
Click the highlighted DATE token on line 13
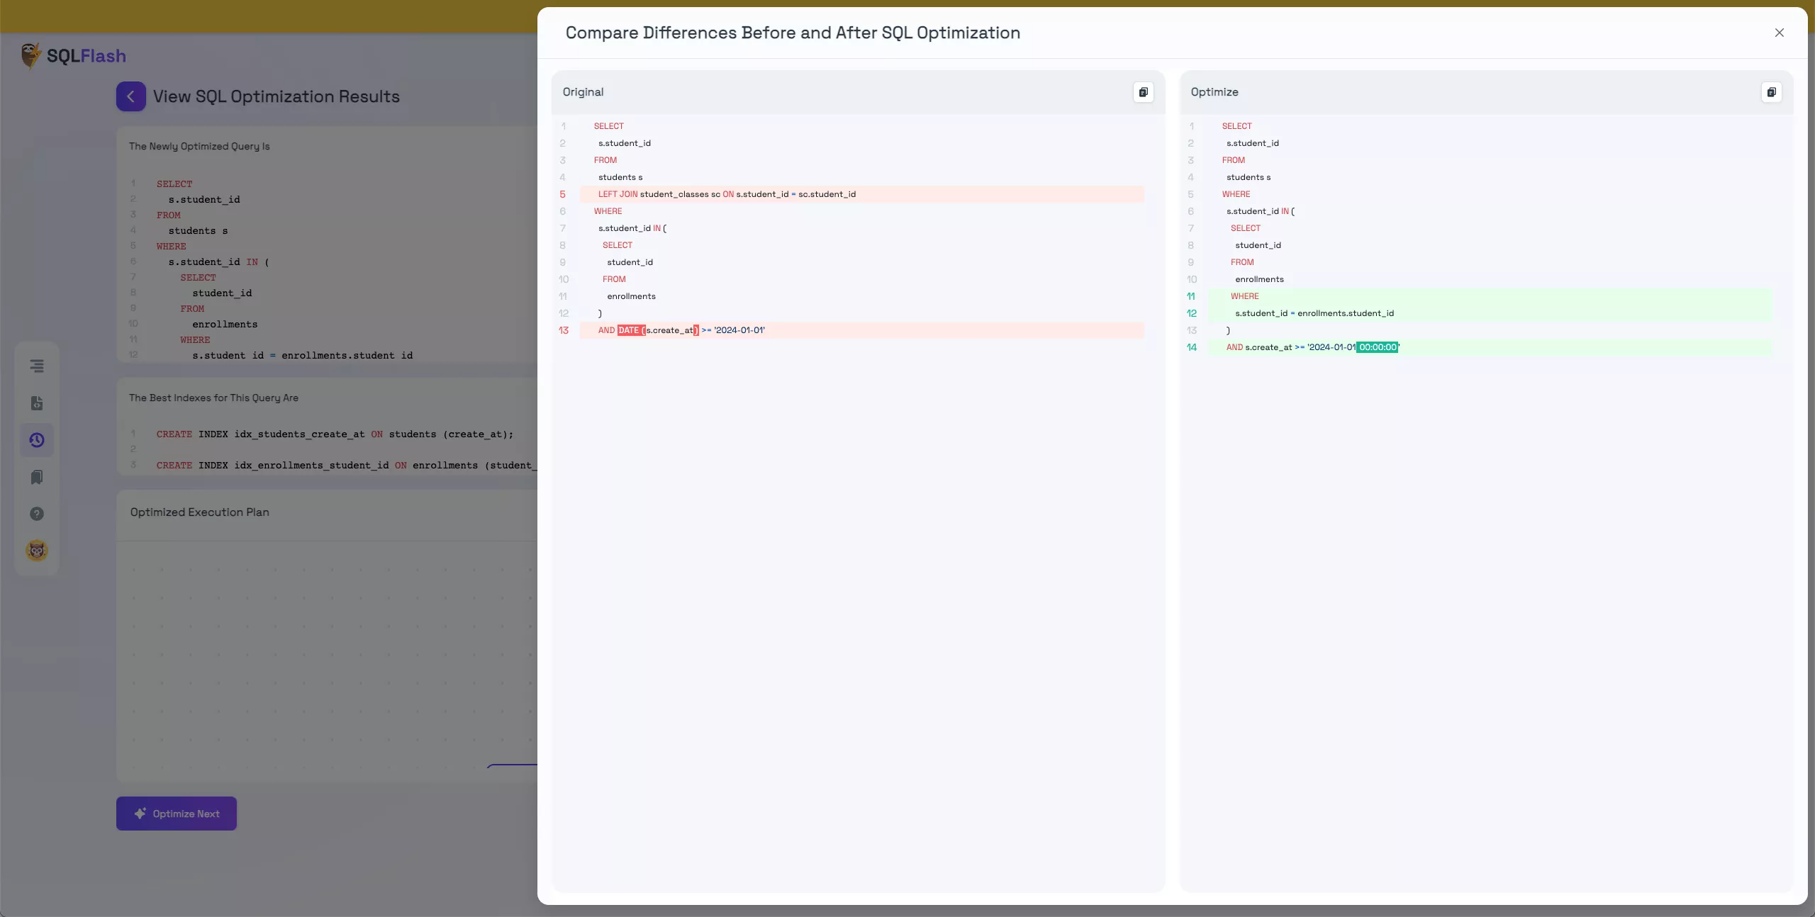click(630, 330)
